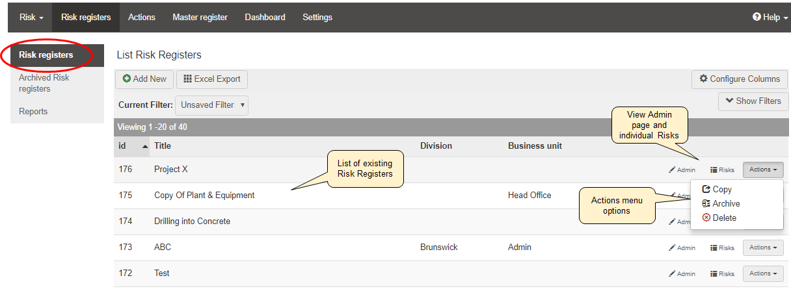Switch to the Dashboard tab
The width and height of the screenshot is (791, 291).
pos(265,18)
